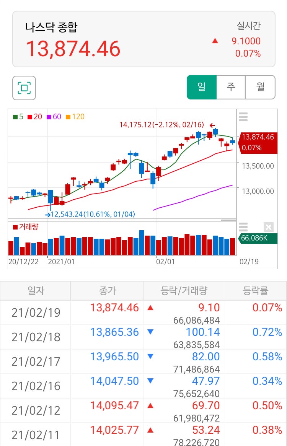Click the 14,175.12 high marker label
This screenshot has width=287, height=446.
click(161, 125)
